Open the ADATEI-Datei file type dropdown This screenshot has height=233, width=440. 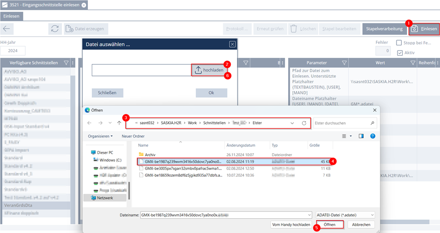345,215
